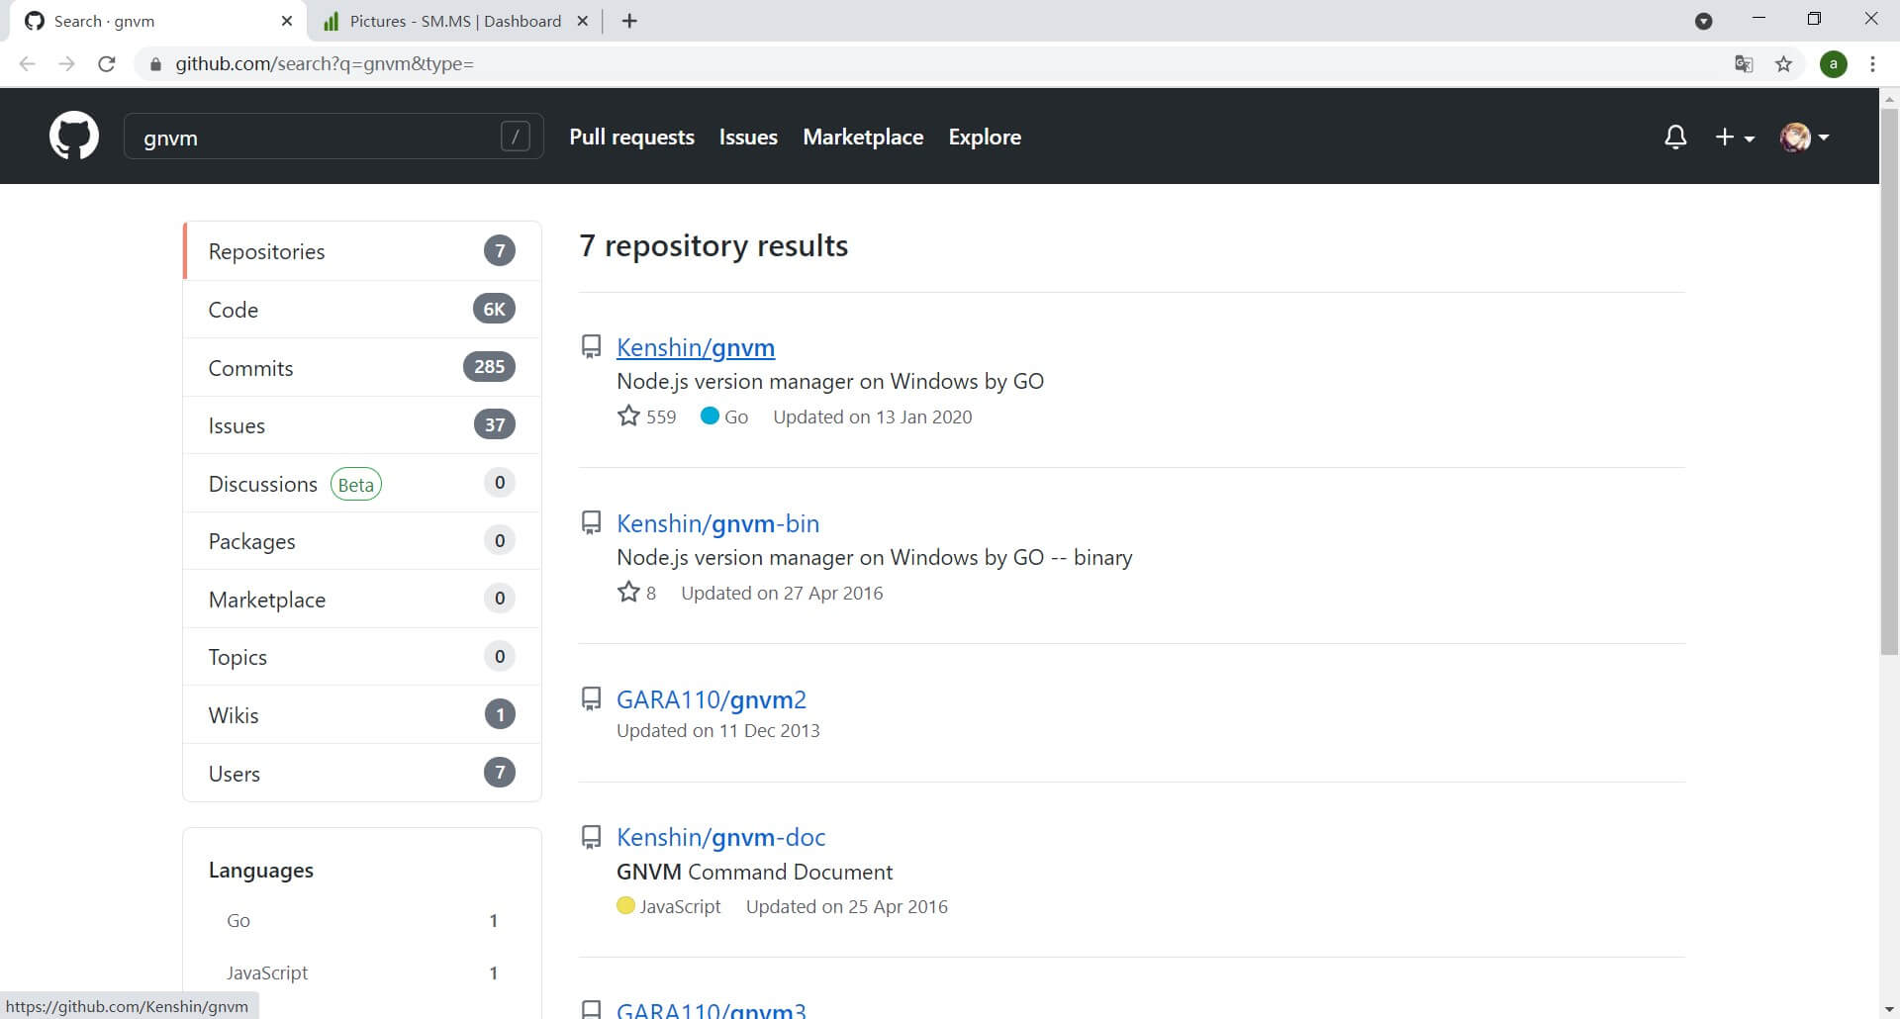The image size is (1900, 1019).
Task: View site security info via the lock icon
Action: coord(154,64)
